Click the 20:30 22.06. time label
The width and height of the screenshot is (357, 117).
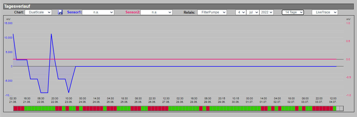[55, 100]
